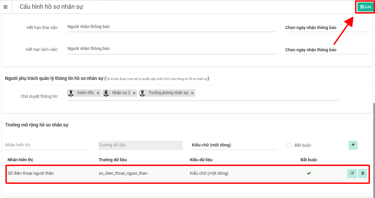Remove Nhân sự 2 tag
375x198 pixels.
pyautogui.click(x=134, y=93)
